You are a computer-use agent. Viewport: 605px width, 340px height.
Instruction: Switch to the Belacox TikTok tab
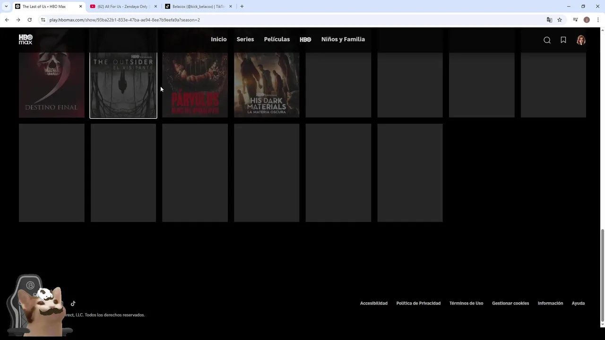point(199,7)
